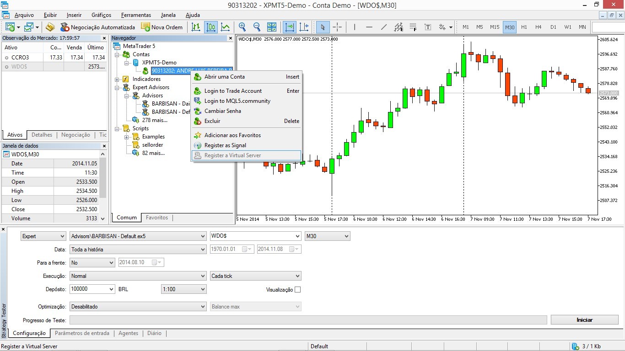Enable the Visualização checkbox
The image size is (625, 351).
coord(298,290)
